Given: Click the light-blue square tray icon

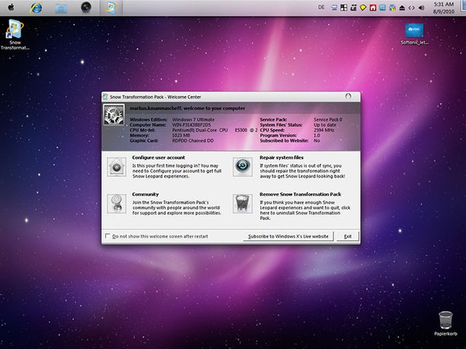Looking at the screenshot, I should (x=382, y=8).
